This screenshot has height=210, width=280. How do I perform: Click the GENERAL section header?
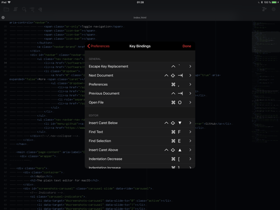click(95, 59)
